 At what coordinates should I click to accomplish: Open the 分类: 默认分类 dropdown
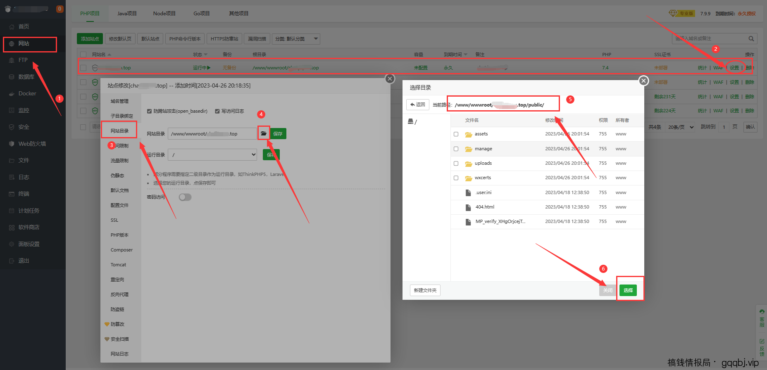point(296,39)
